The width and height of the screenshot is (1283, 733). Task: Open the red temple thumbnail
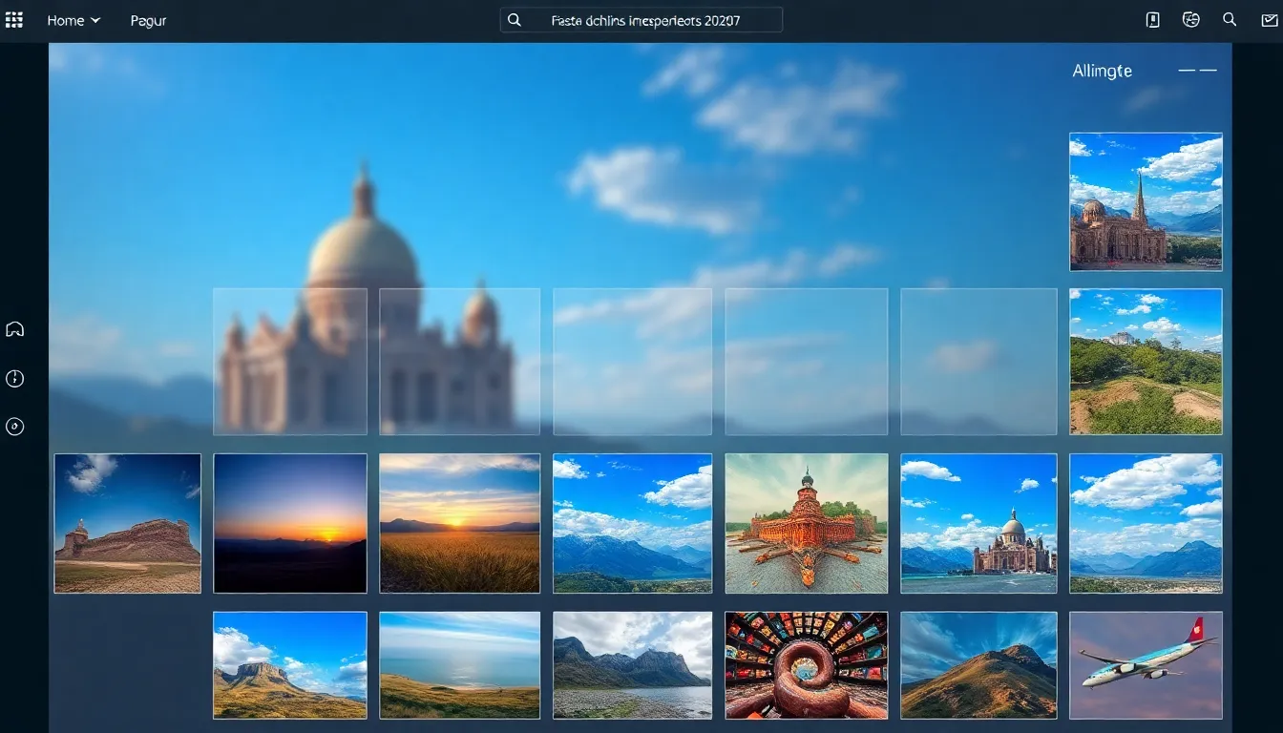[x=806, y=523]
